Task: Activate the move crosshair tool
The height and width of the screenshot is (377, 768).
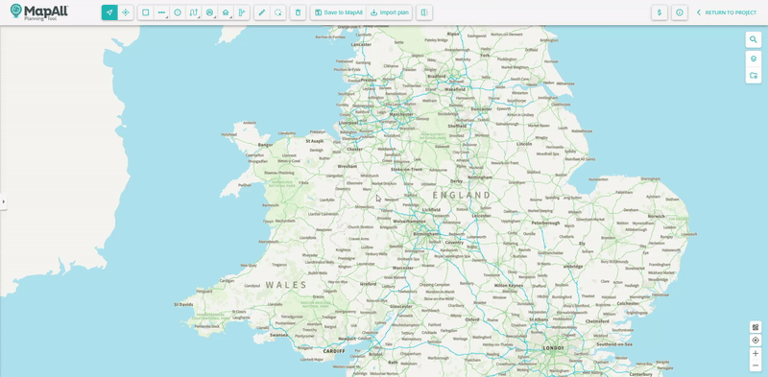Action: (126, 12)
